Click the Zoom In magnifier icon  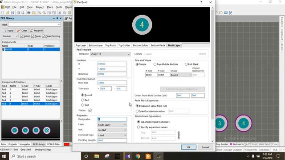click(x=39, y=13)
